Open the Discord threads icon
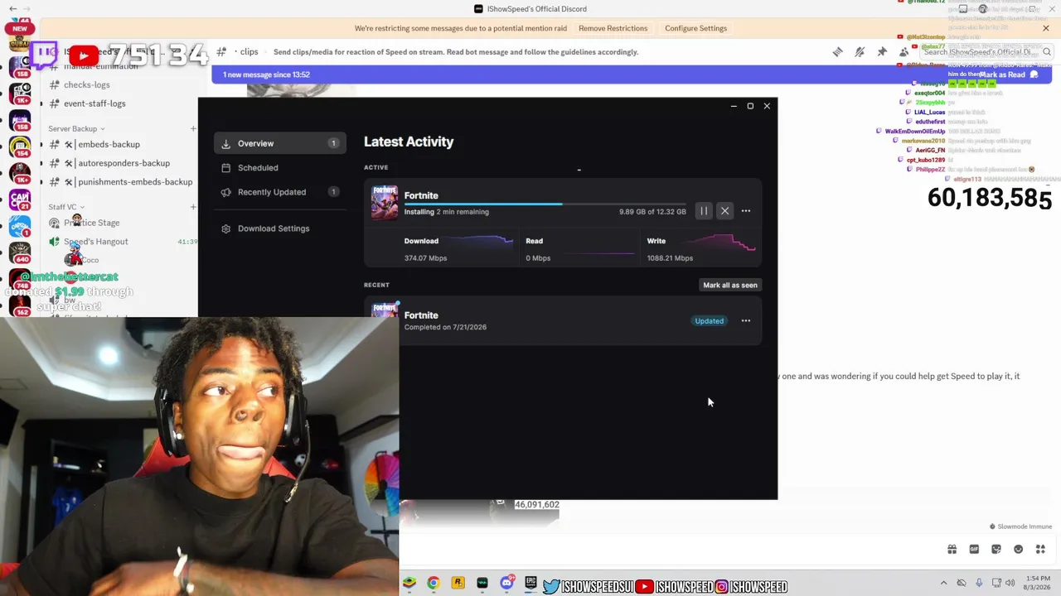Viewport: 1061px width, 596px height. (x=838, y=52)
